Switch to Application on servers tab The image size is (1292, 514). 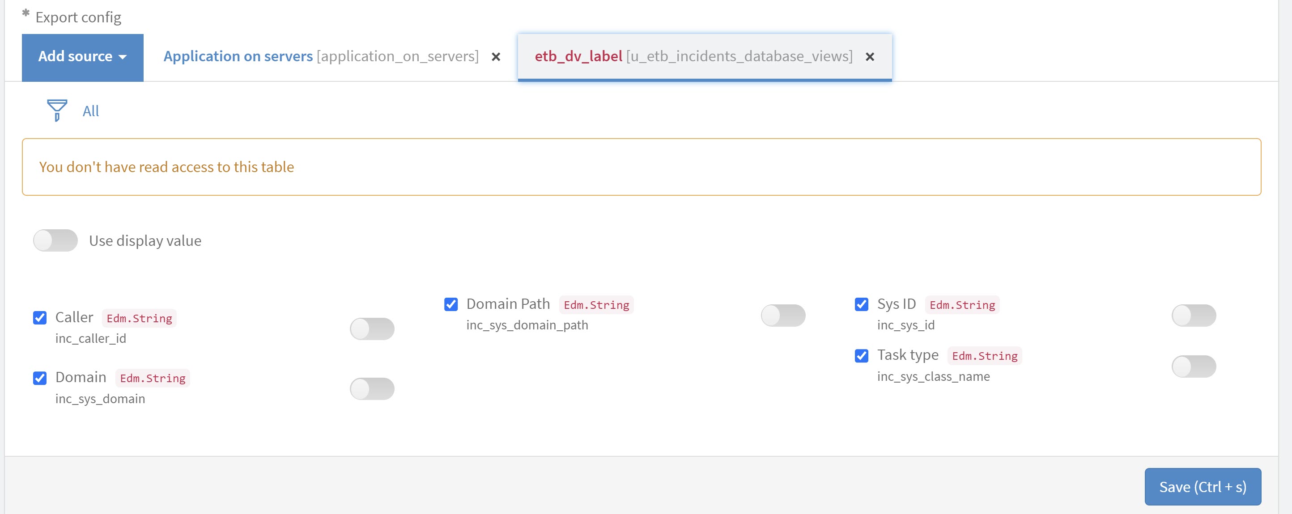(320, 57)
